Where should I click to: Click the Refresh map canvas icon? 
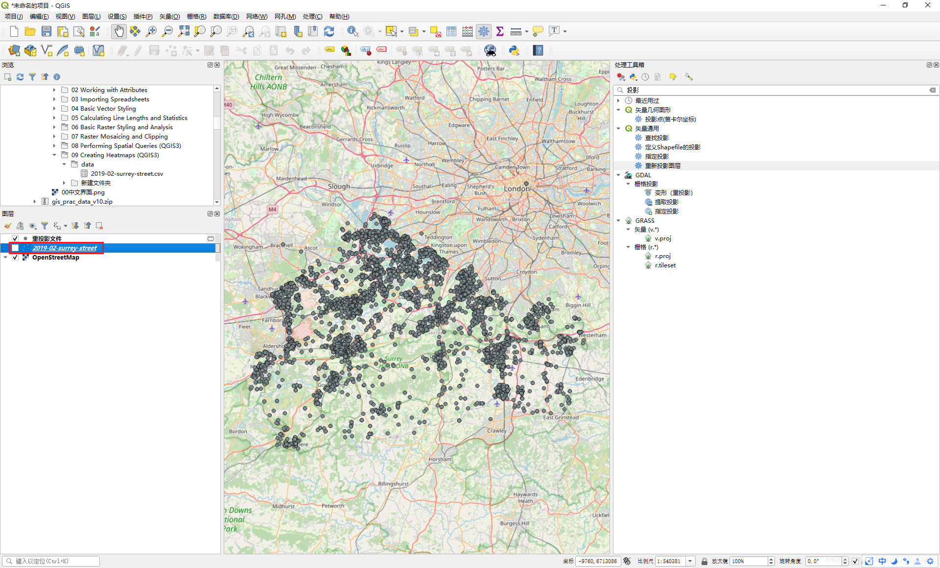[329, 31]
